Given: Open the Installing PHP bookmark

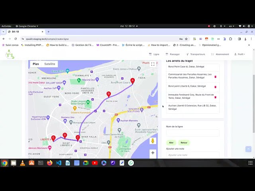Looking at the screenshot, I should 32,45.
